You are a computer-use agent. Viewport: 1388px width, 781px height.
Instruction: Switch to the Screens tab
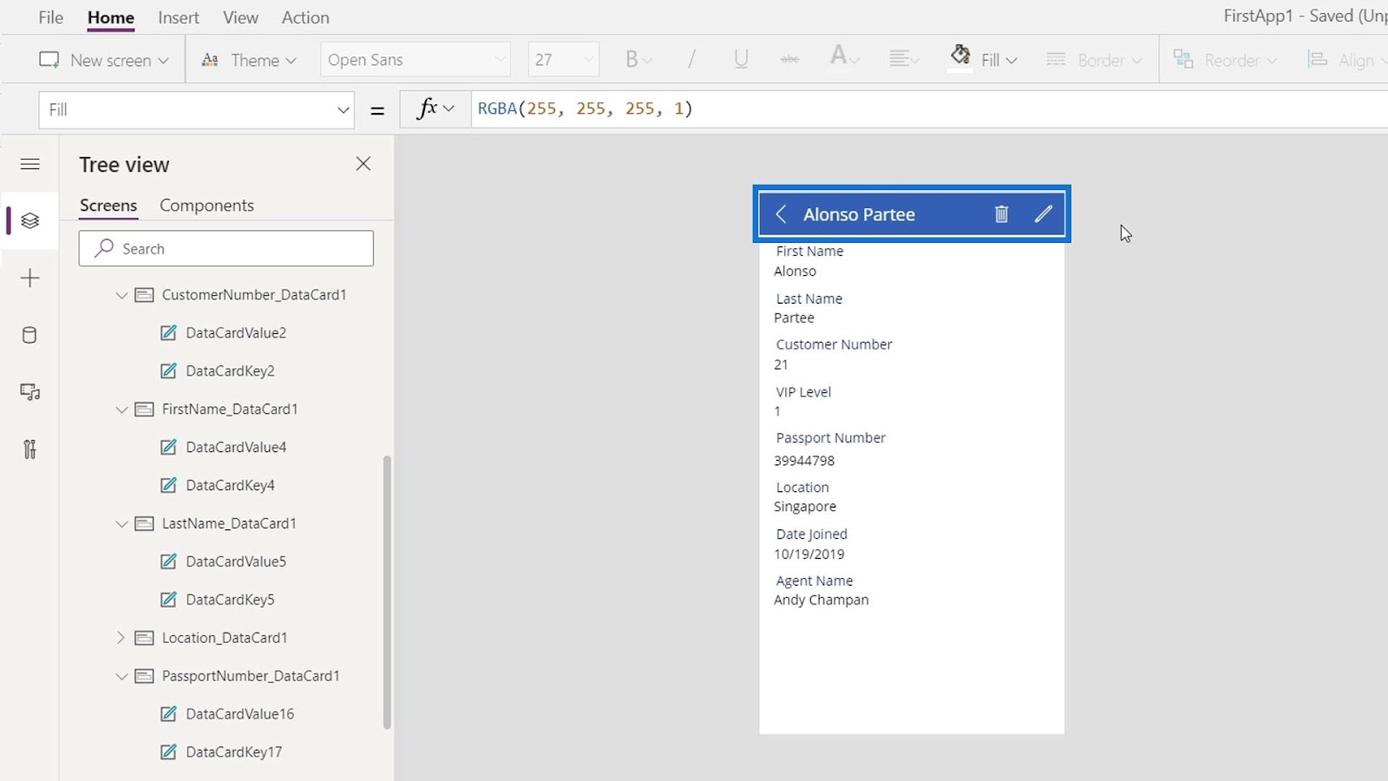(x=108, y=206)
